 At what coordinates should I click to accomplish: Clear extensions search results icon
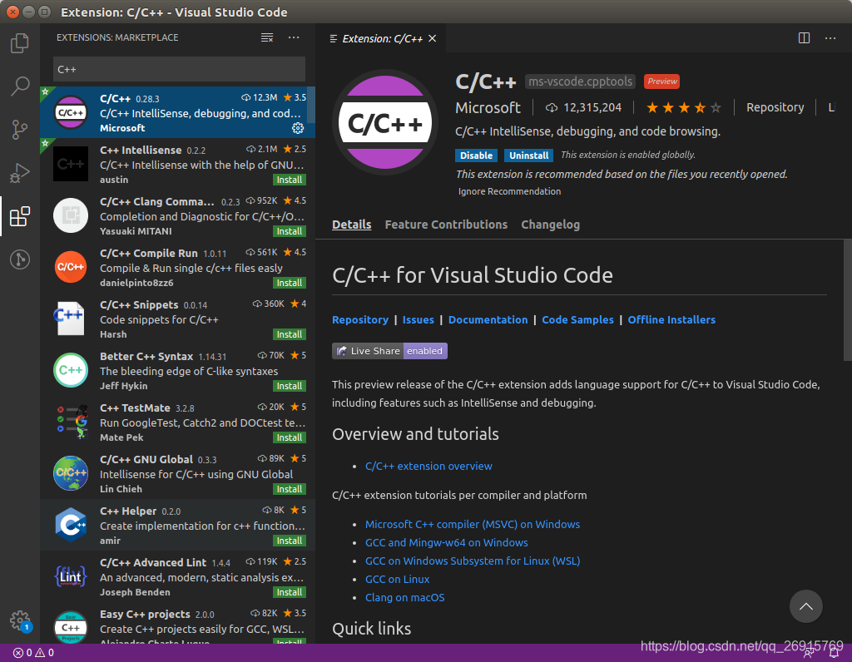tap(267, 37)
